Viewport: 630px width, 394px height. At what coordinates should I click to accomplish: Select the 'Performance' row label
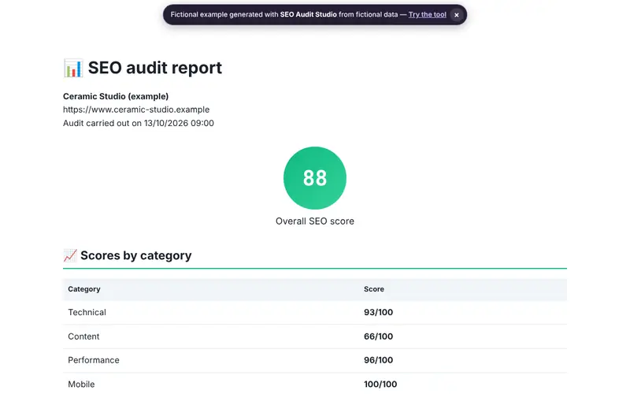pos(94,360)
